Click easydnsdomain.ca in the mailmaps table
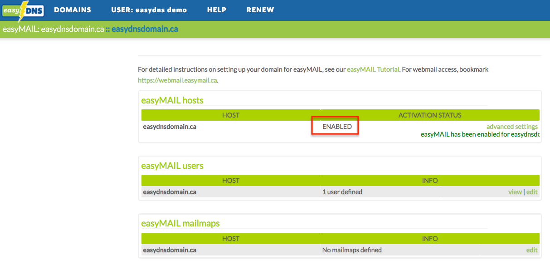Viewport: 550px width, 265px height. 170,250
